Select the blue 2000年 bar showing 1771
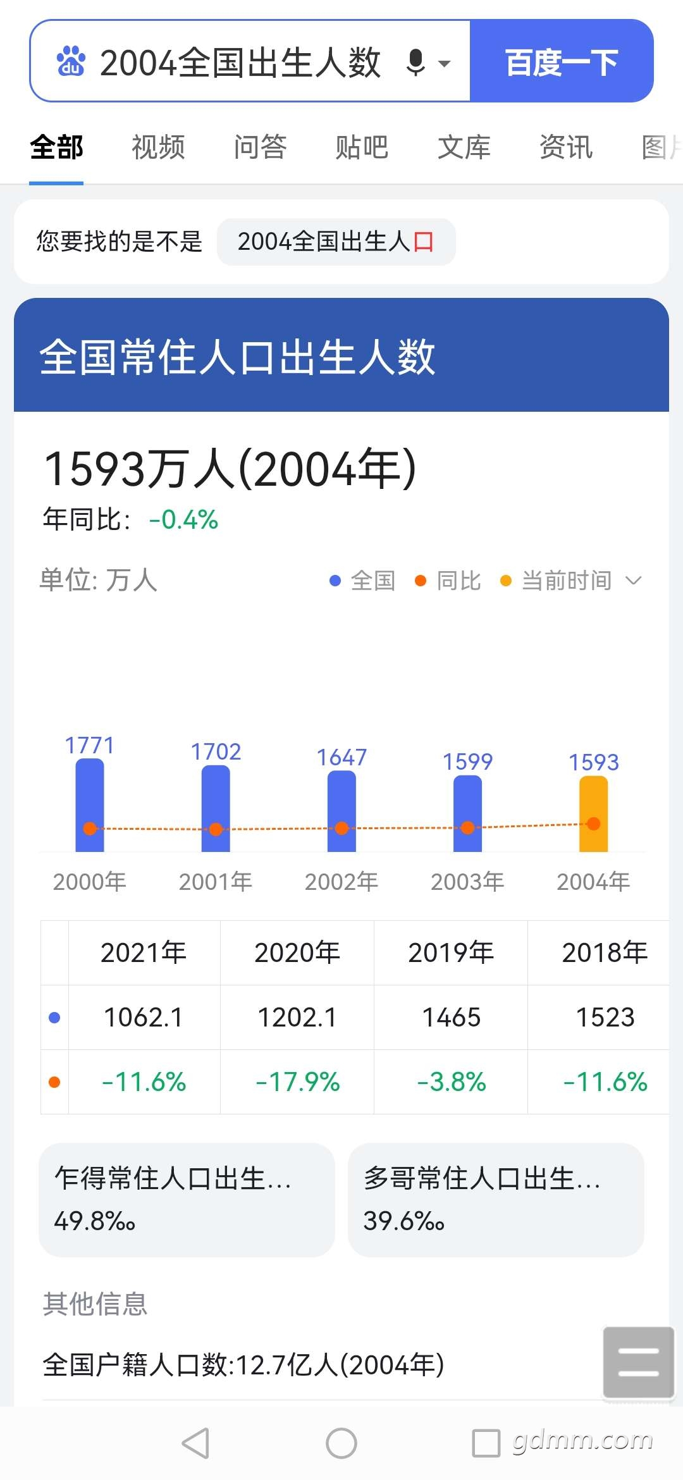Viewport: 683px width, 1480px height. pos(90,805)
